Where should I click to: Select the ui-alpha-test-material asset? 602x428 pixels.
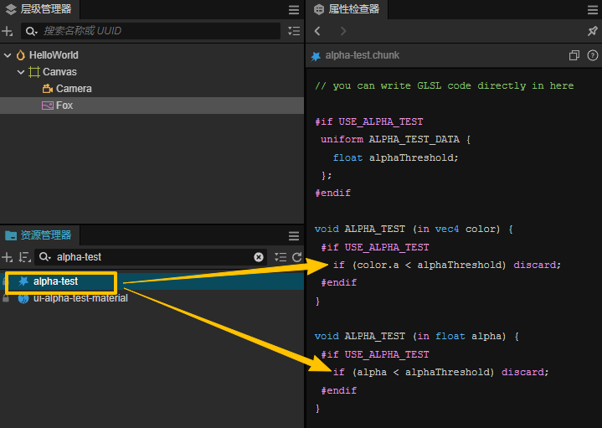152,298
